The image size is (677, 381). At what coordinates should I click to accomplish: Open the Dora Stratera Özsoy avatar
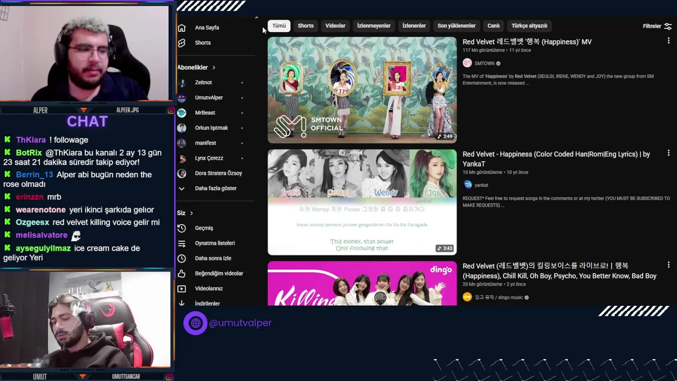click(181, 173)
